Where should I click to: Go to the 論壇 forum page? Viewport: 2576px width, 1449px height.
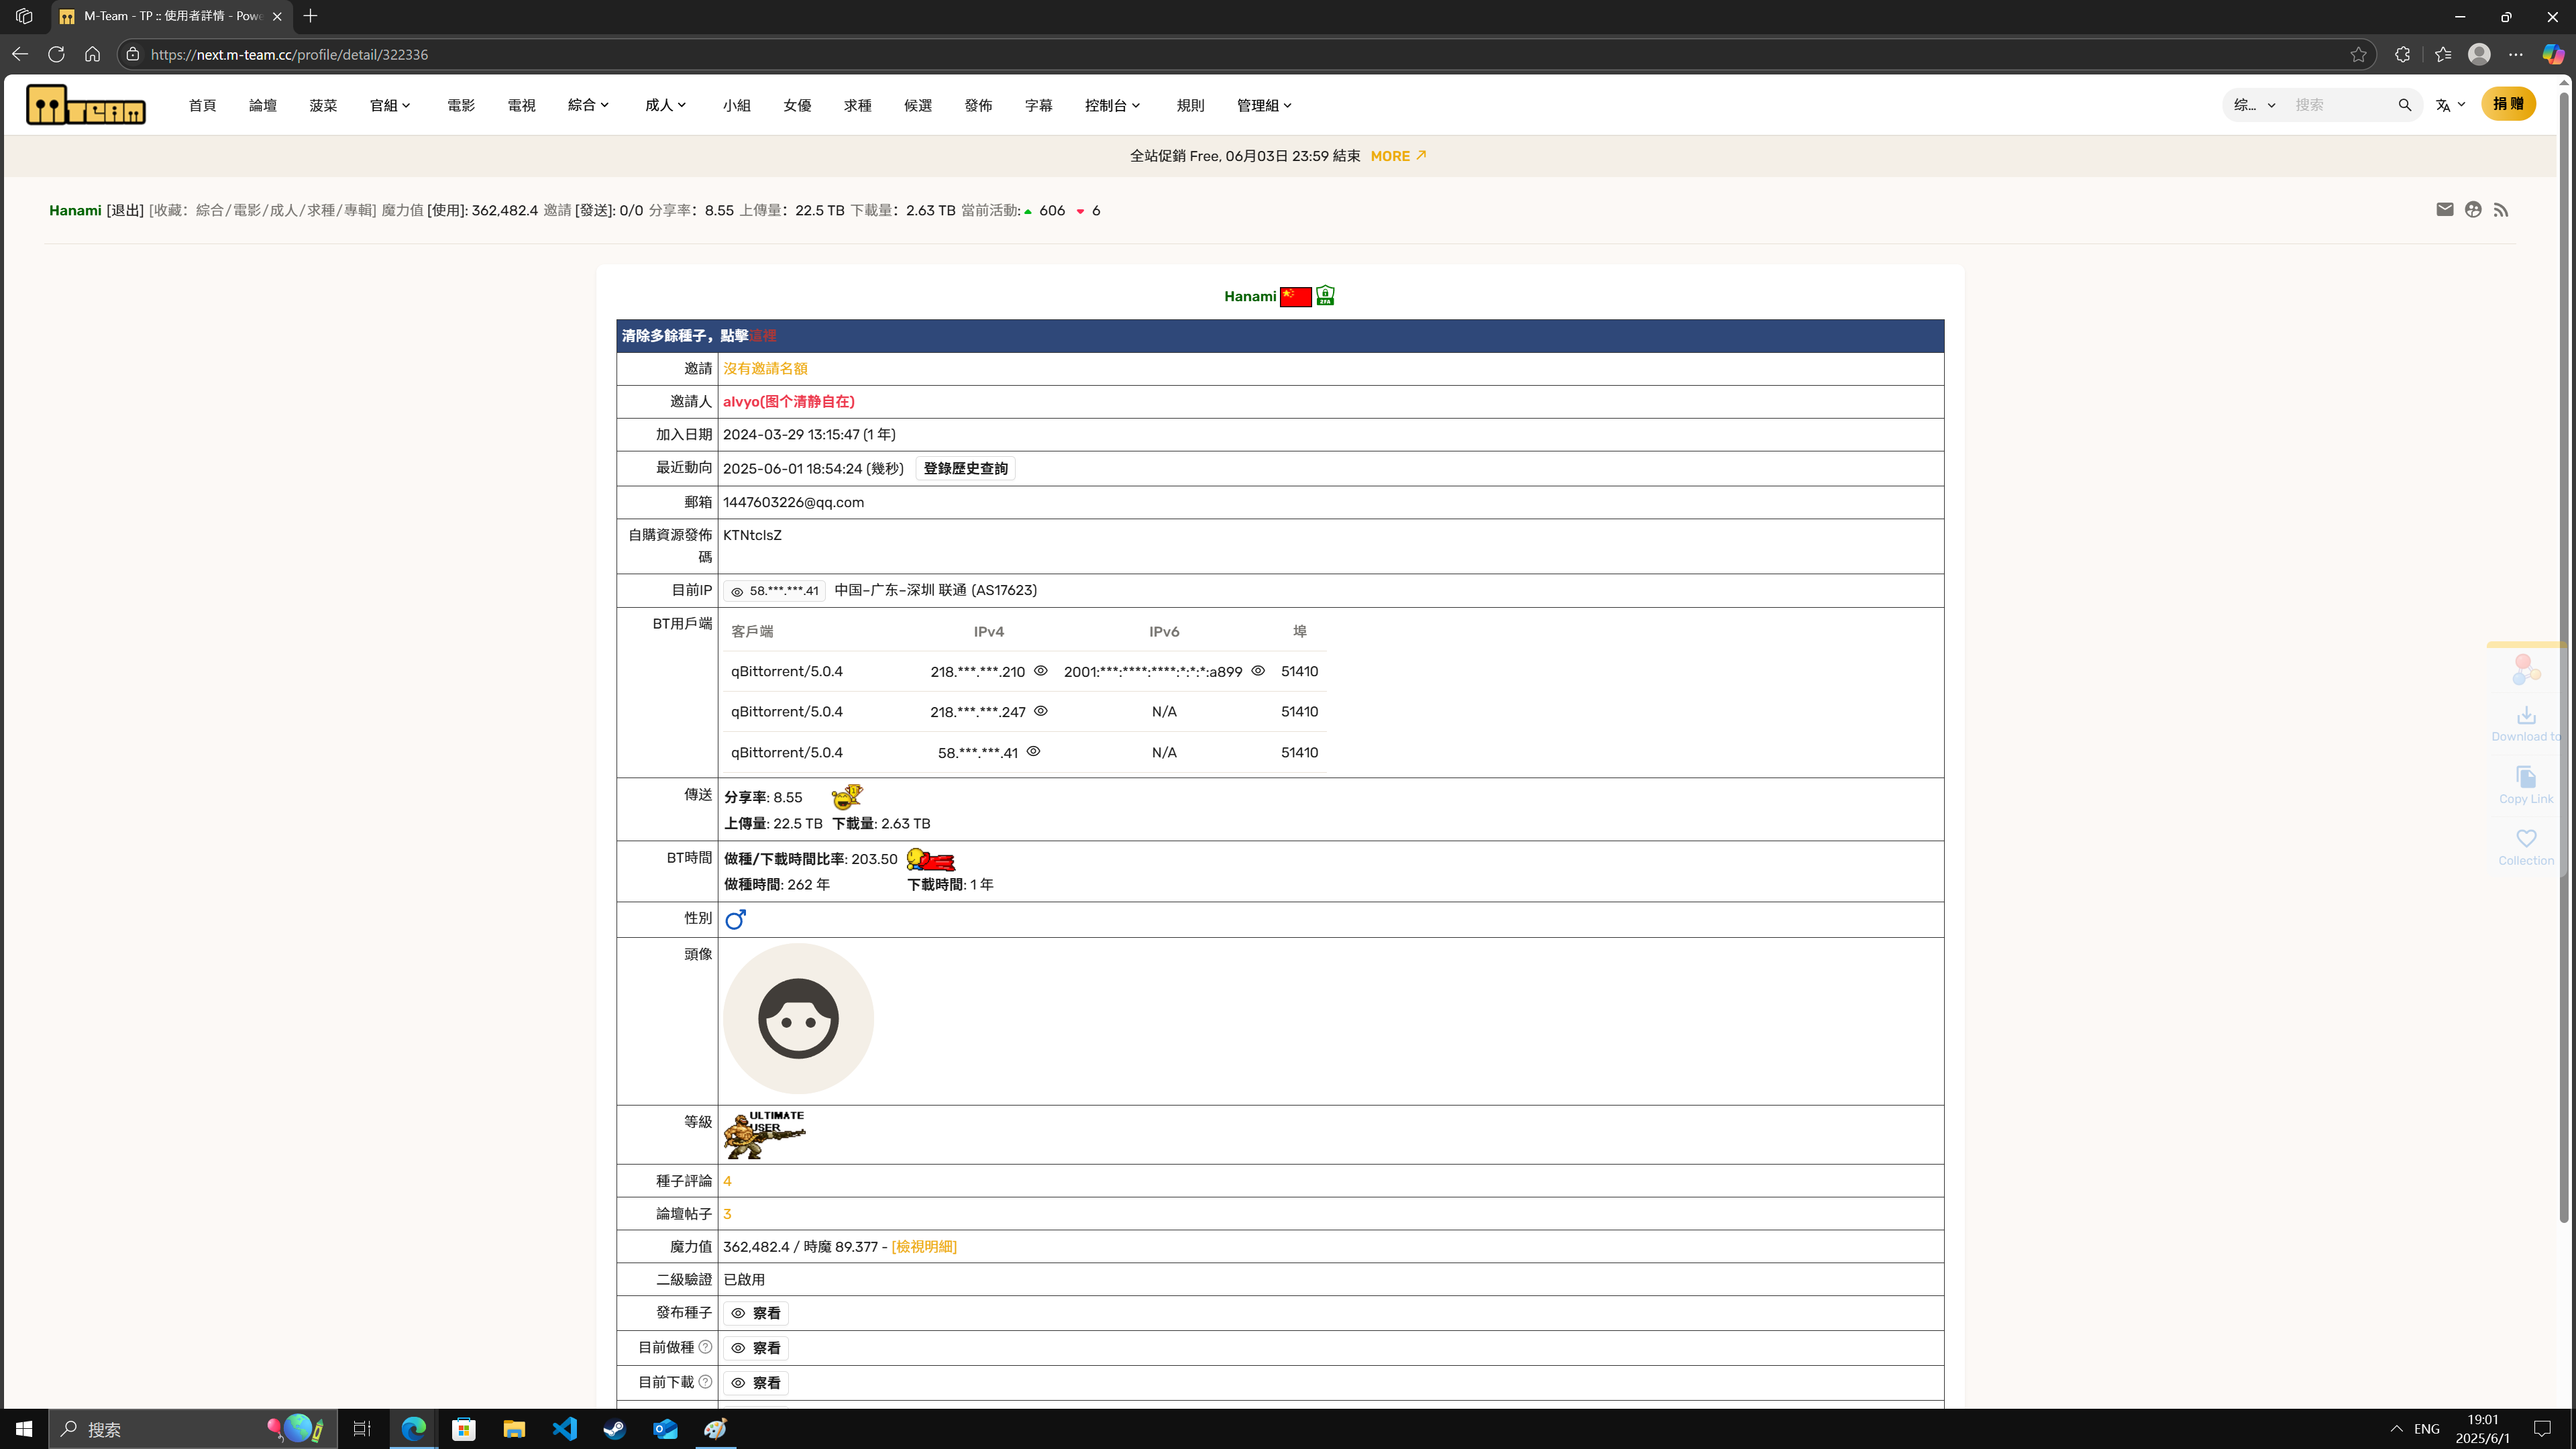point(262,105)
